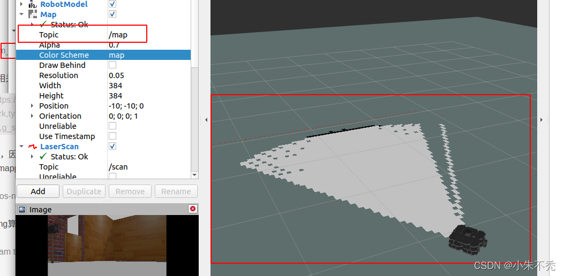Screen dimensions: 564x276
Task: Click the camera image view
Action: pos(107,246)
